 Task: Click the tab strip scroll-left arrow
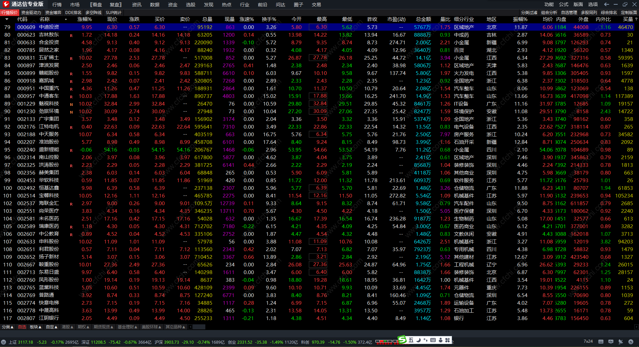[190, 327]
